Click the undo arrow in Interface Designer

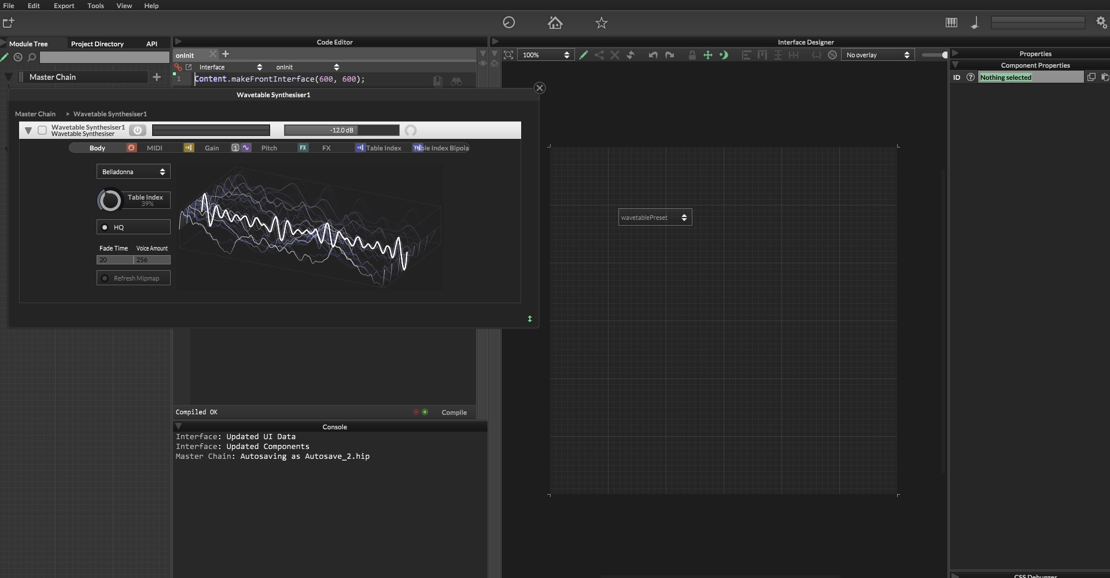(653, 55)
